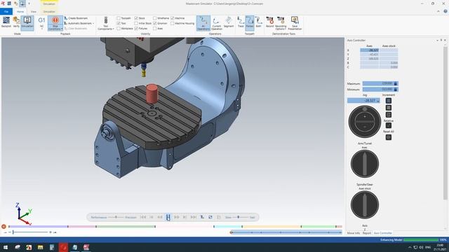Screen dimensions: 449x252
Task: Open the File menu
Action: tap(6, 11)
